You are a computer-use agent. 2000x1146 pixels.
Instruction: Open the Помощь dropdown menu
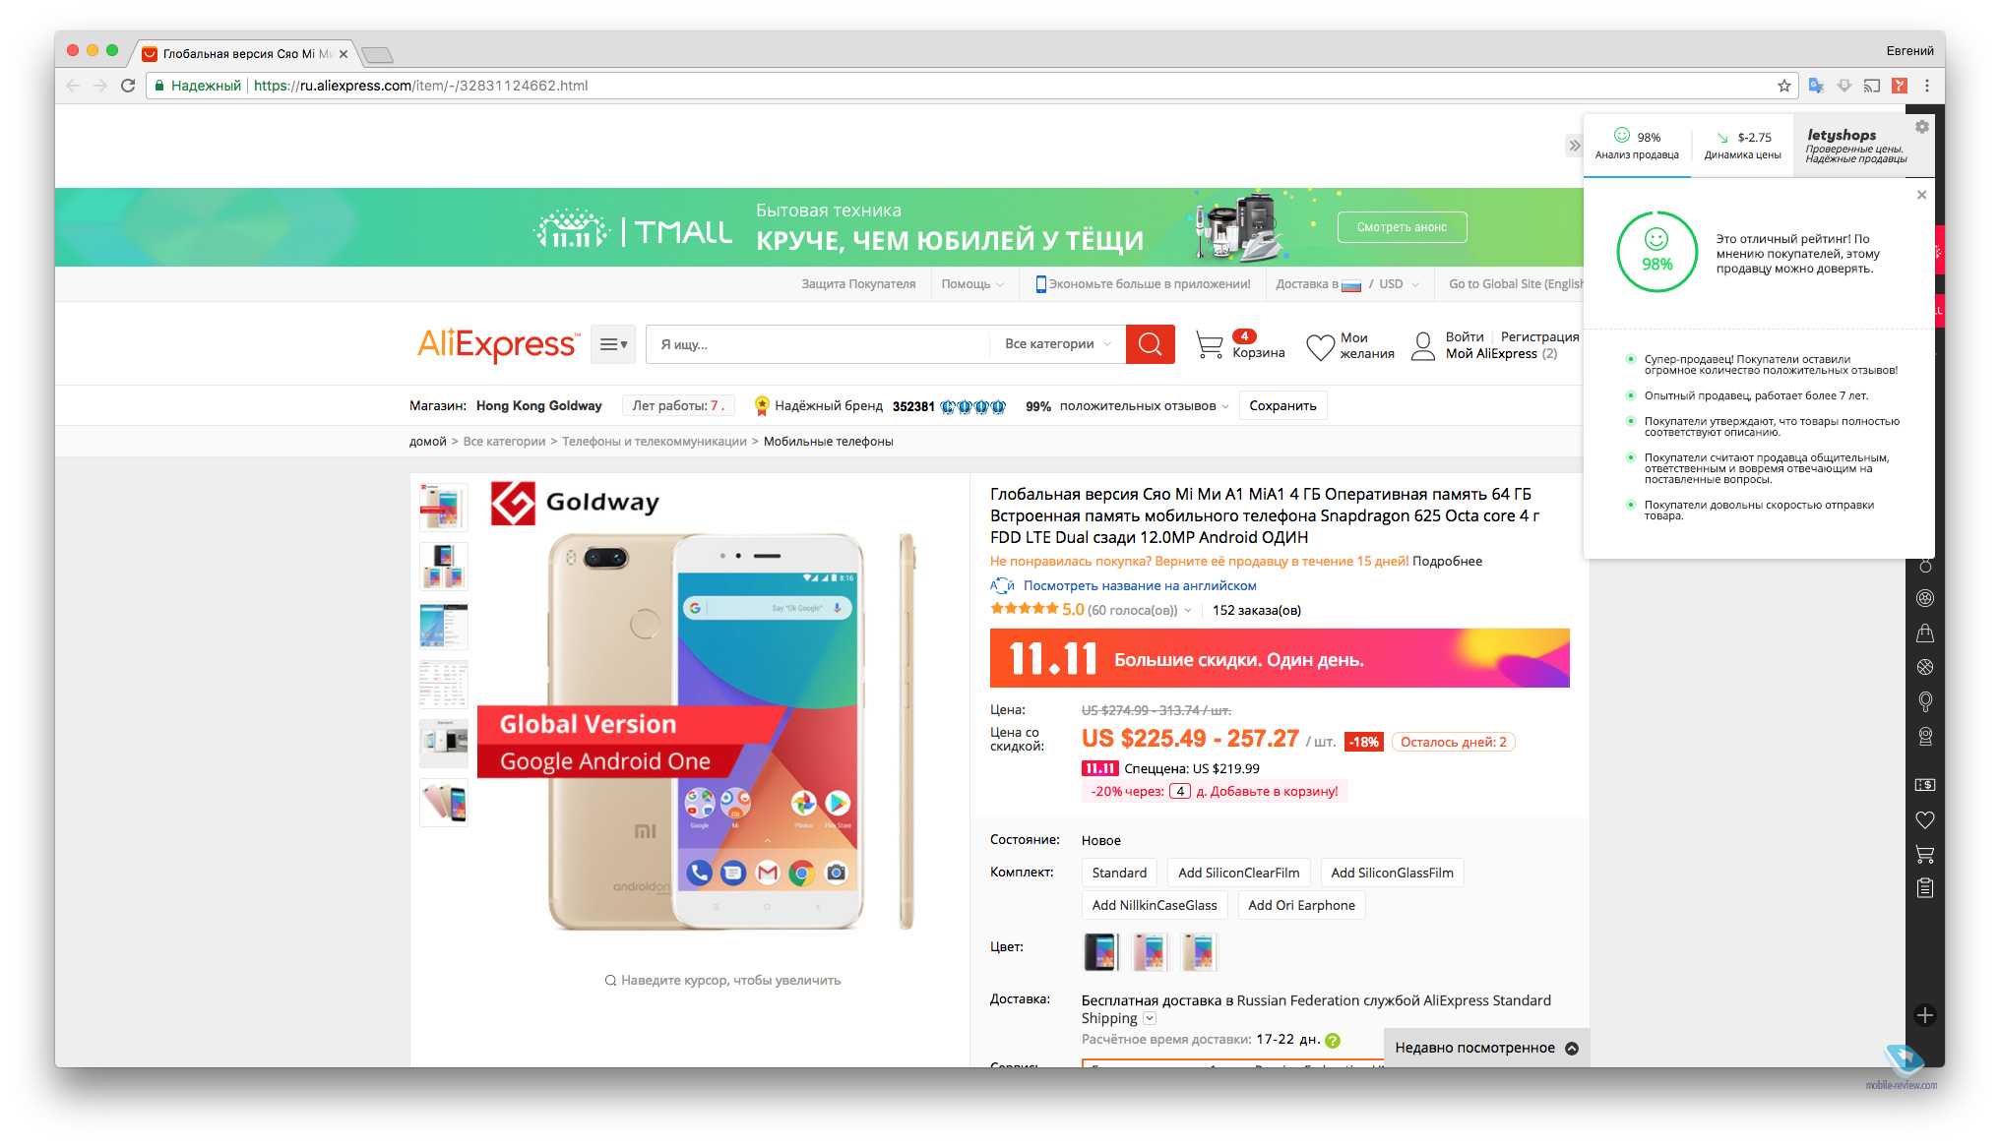point(972,284)
